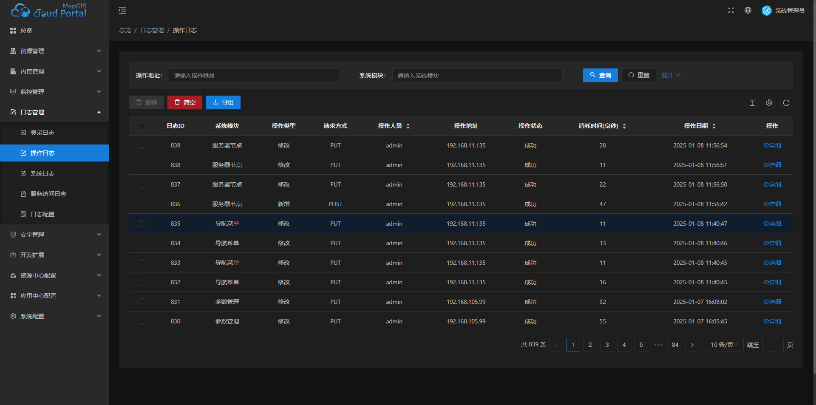Screen dimensions: 816x405
Task: Click the red 清空 button
Action: coord(185,102)
